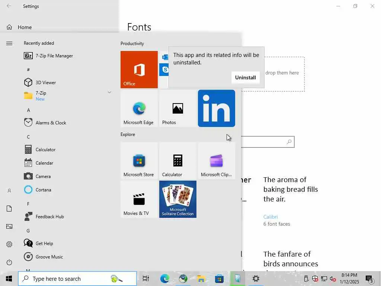Click the user account icon in Start
This screenshot has height=286, width=381.
pos(9,191)
